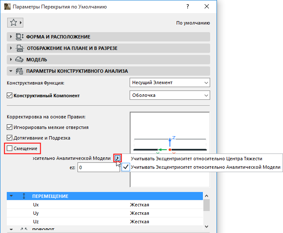Open the Favorites star button

[15, 23]
